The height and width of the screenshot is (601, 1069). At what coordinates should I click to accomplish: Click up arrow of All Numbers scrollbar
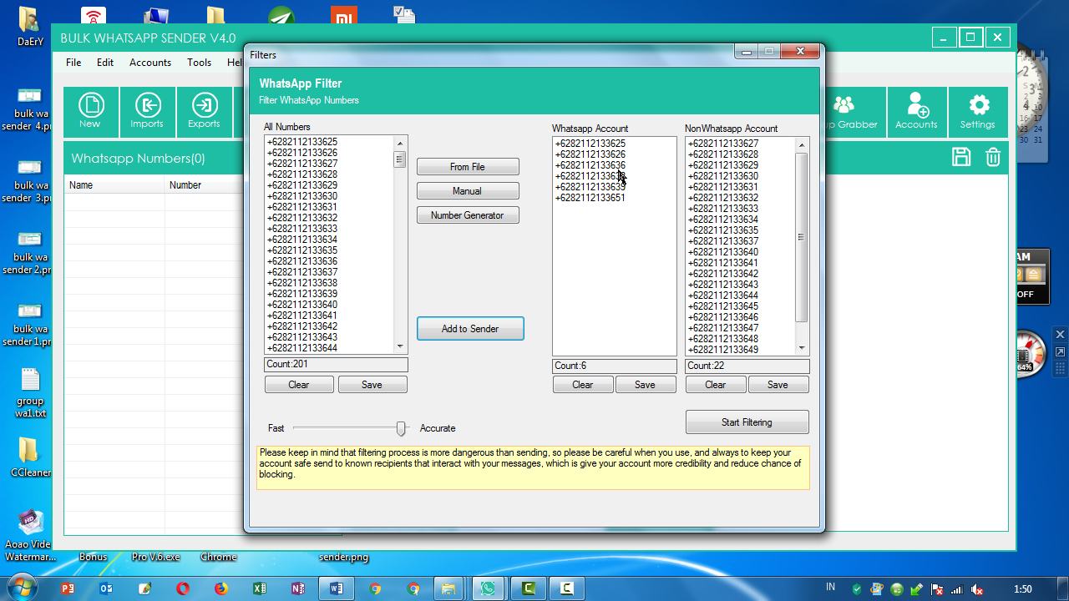(x=400, y=143)
